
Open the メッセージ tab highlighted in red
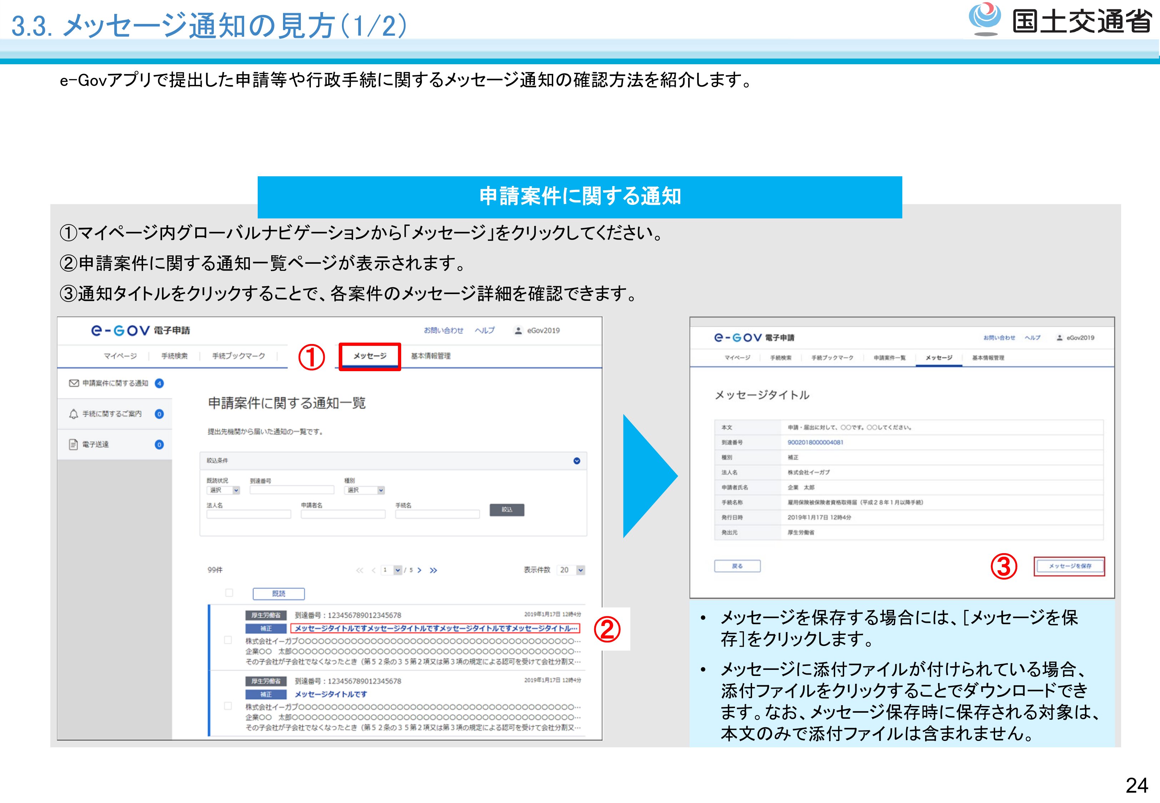tap(370, 356)
